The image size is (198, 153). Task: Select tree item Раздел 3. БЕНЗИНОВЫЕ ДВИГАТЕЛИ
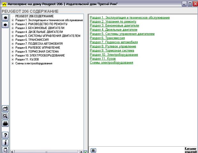[x=40, y=28]
